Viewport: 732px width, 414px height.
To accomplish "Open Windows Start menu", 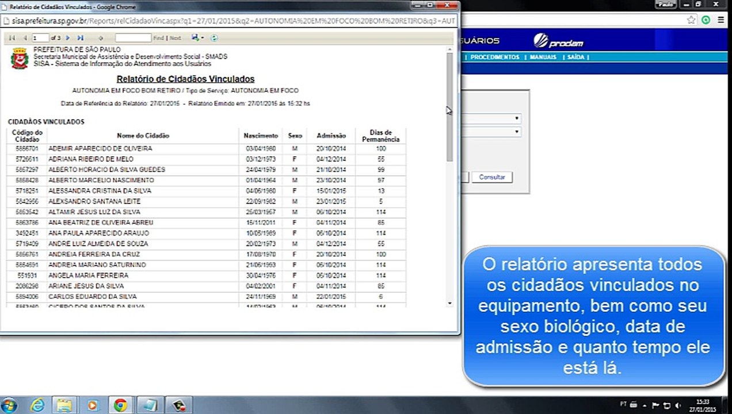I will pos(10,405).
